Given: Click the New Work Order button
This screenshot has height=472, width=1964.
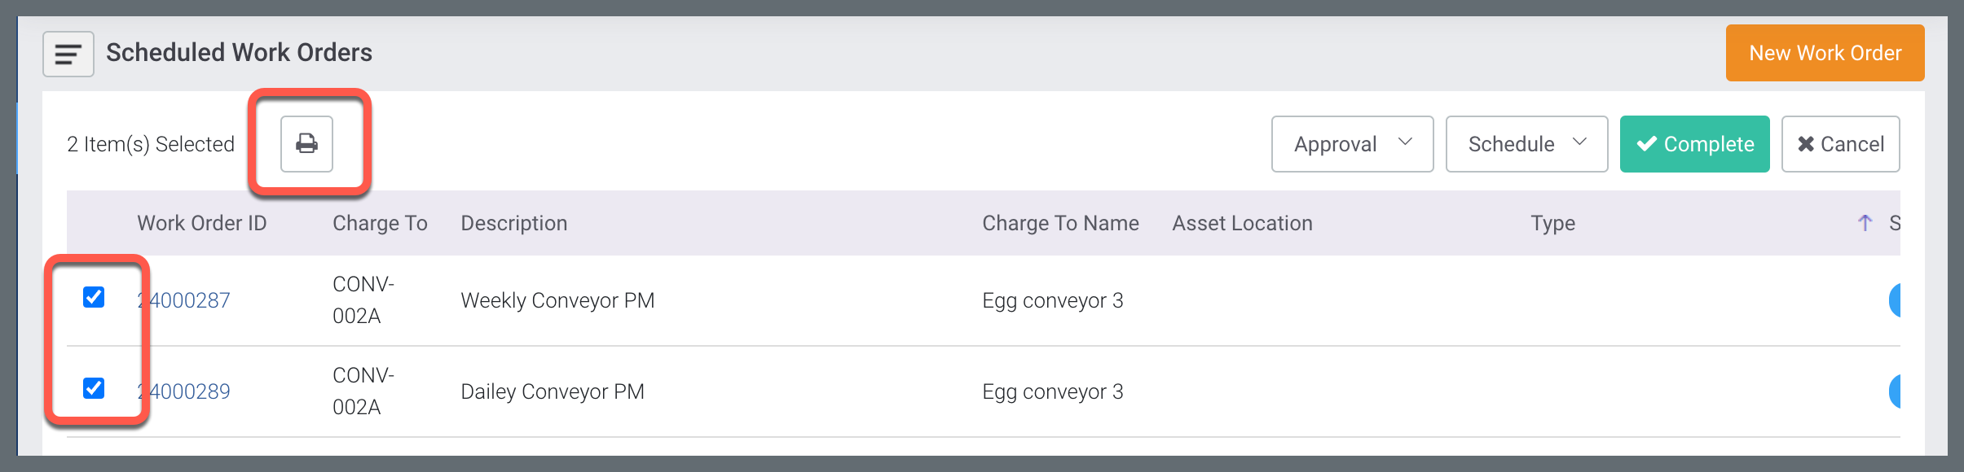Looking at the screenshot, I should point(1825,53).
